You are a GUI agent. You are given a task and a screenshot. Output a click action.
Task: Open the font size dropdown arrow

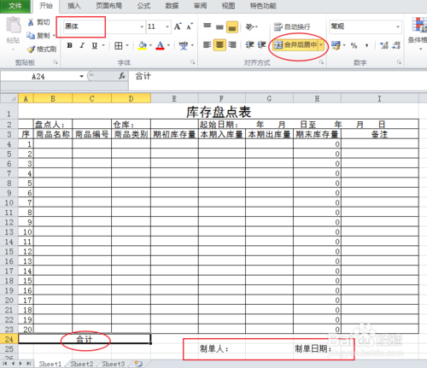167,26
